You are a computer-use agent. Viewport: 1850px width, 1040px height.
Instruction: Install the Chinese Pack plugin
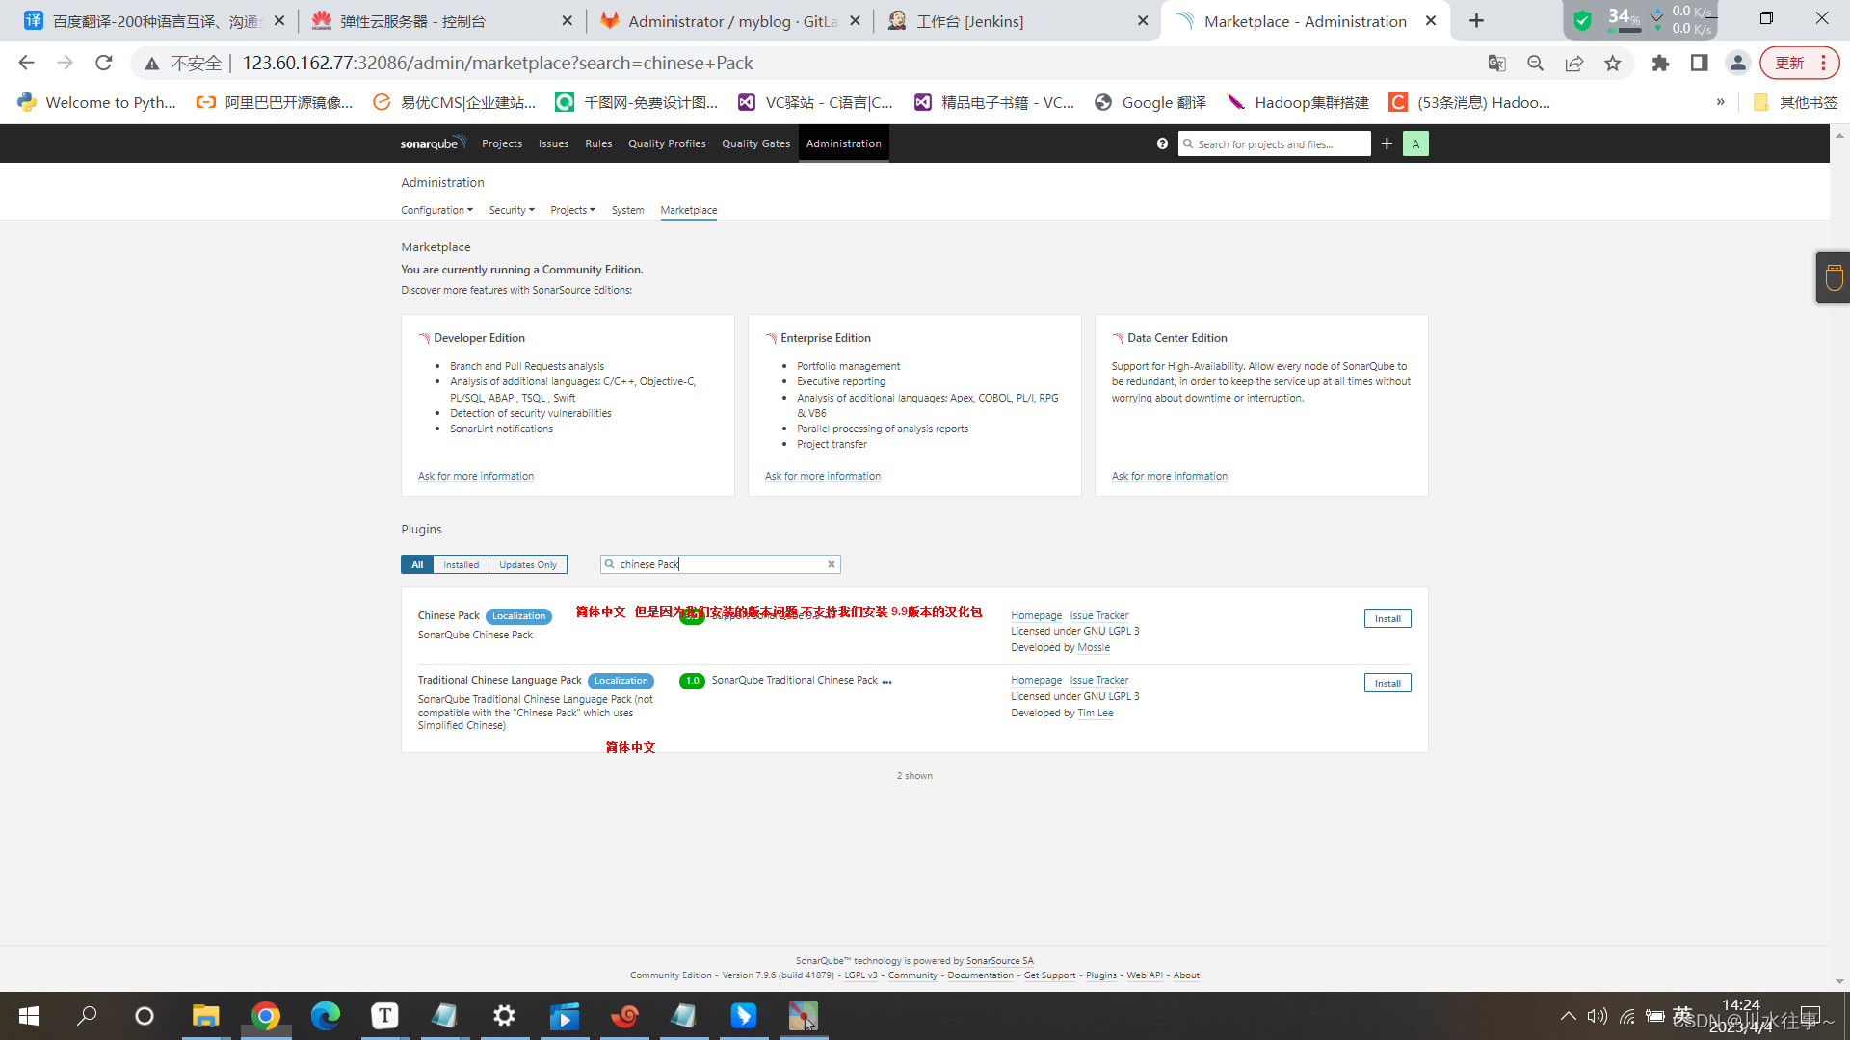[x=1387, y=619]
